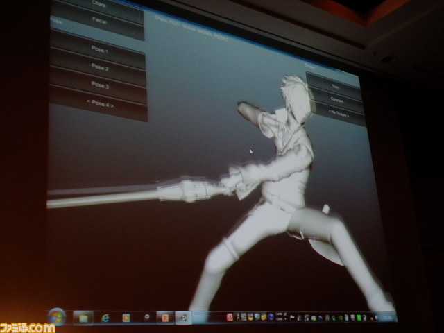444x333 pixels.
Task: Select the Pose 1 button
Action: [99, 50]
